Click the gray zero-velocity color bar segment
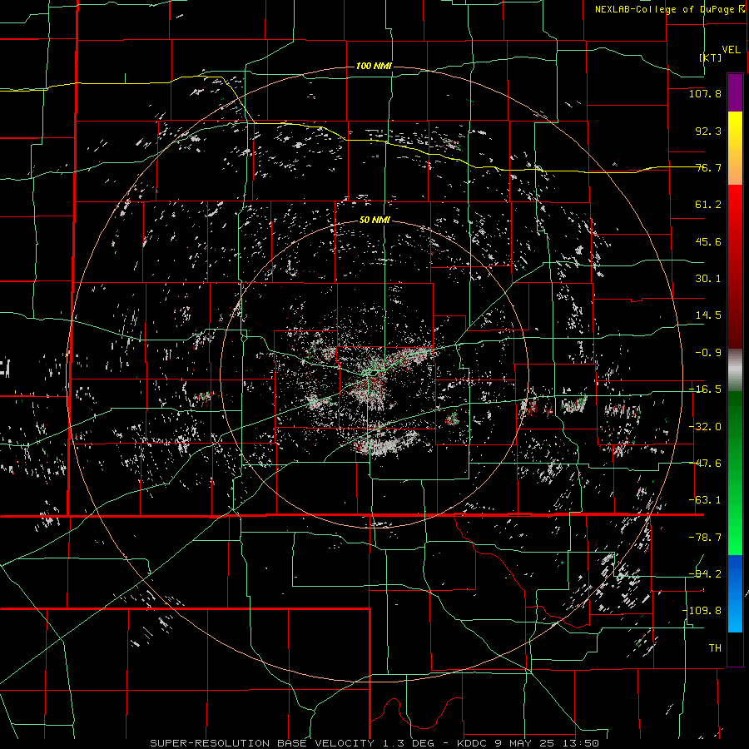749x749 pixels. click(735, 370)
